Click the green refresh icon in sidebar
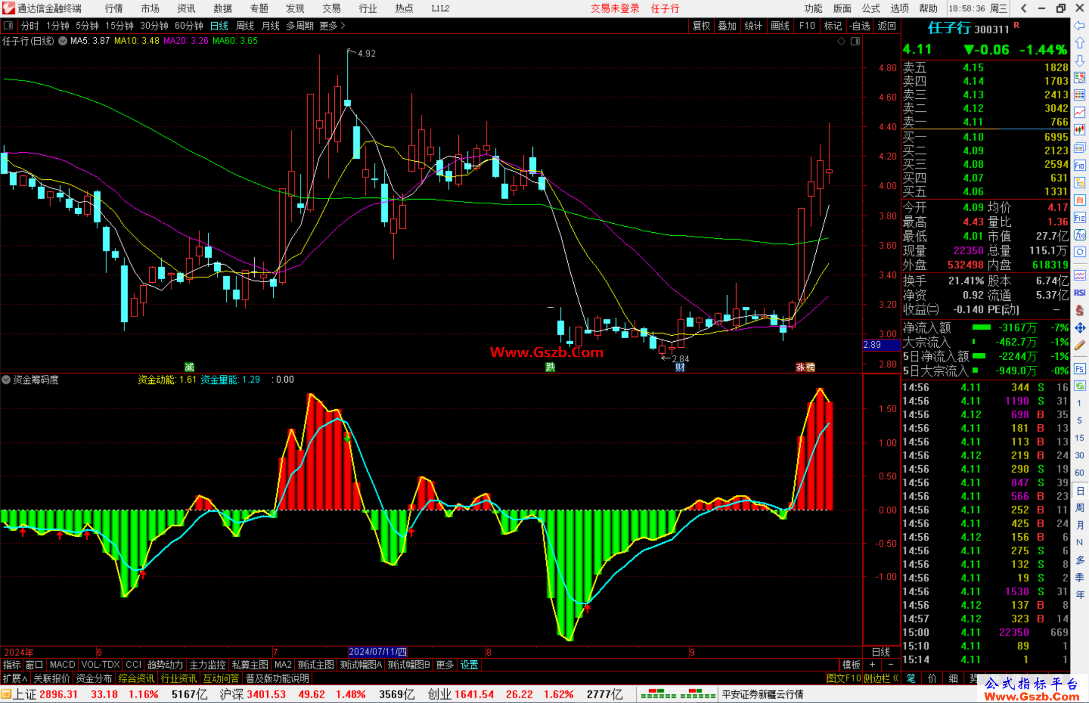The width and height of the screenshot is (1089, 703). point(1079,386)
